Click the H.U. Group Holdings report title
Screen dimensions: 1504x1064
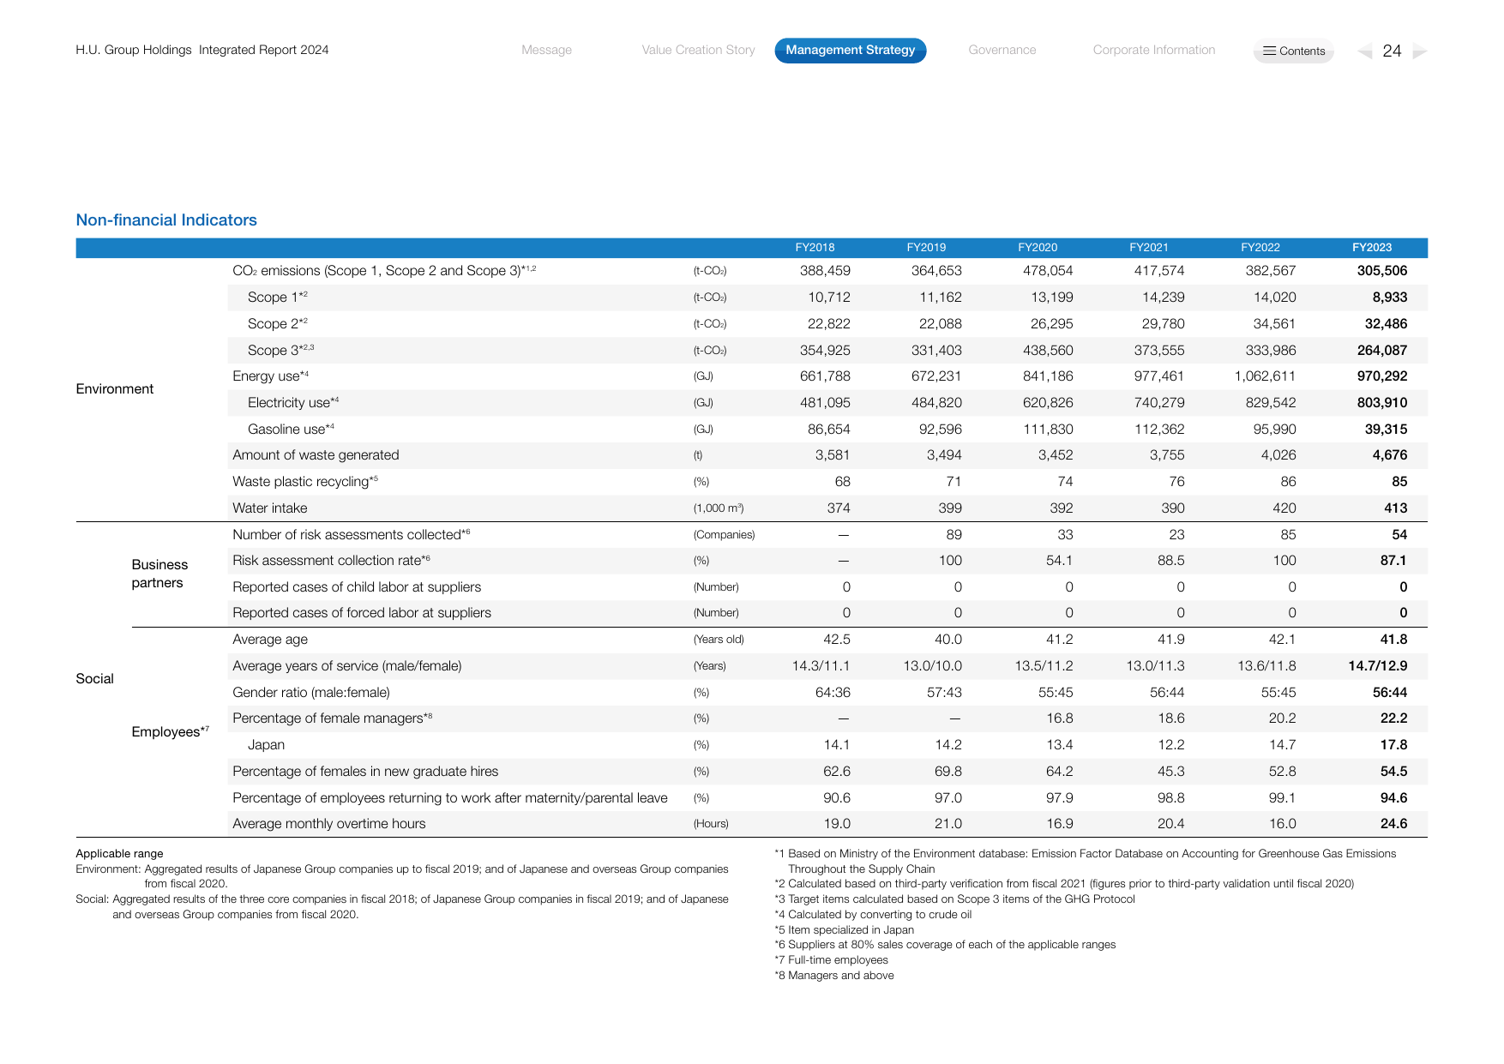coord(202,50)
